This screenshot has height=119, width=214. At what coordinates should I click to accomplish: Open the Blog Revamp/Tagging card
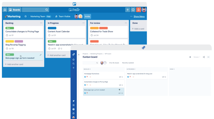24,45
